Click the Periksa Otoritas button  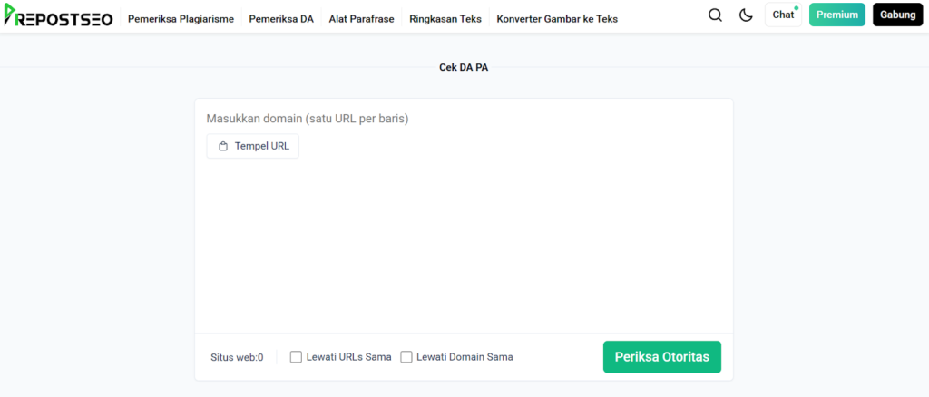point(661,357)
